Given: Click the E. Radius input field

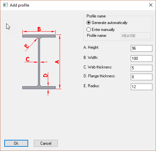Looking at the screenshot, I should coord(142,87).
